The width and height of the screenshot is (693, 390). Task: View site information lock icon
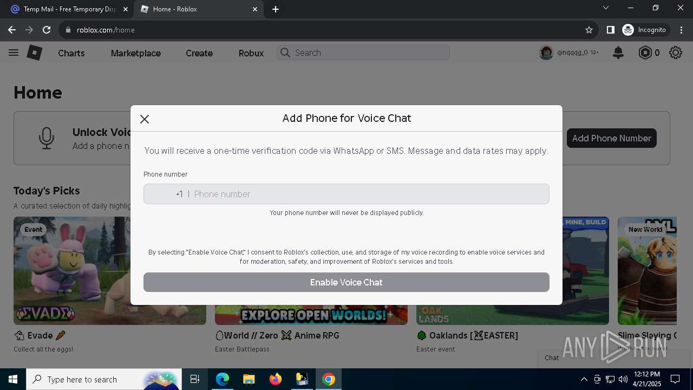pyautogui.click(x=68, y=30)
